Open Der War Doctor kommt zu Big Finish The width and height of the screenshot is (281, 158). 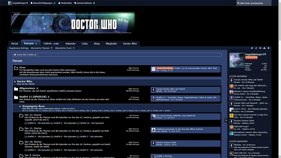point(251,115)
